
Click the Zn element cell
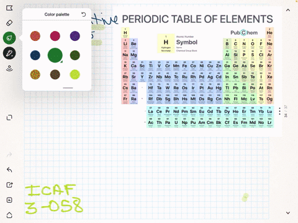point(219,66)
